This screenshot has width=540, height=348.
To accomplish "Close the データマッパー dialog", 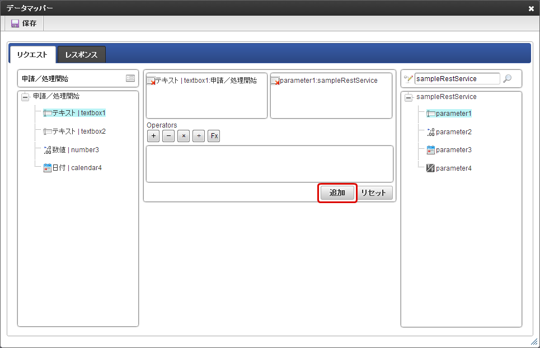I will pos(531,8).
